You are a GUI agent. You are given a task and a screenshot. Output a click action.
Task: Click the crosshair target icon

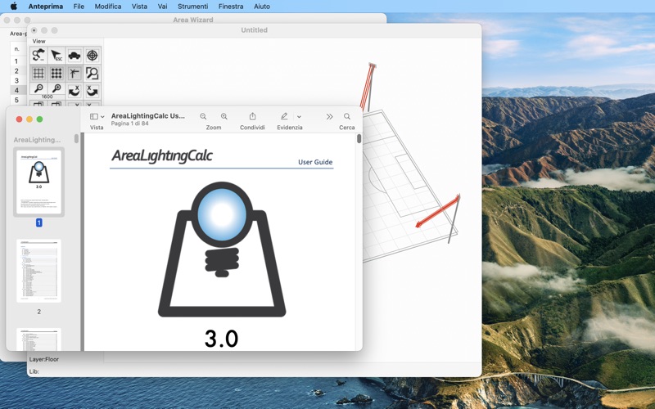[x=92, y=55]
